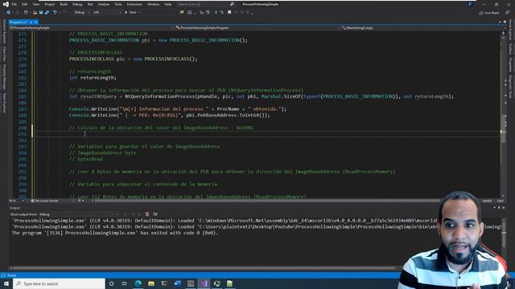Open the Help menu

[168, 4]
